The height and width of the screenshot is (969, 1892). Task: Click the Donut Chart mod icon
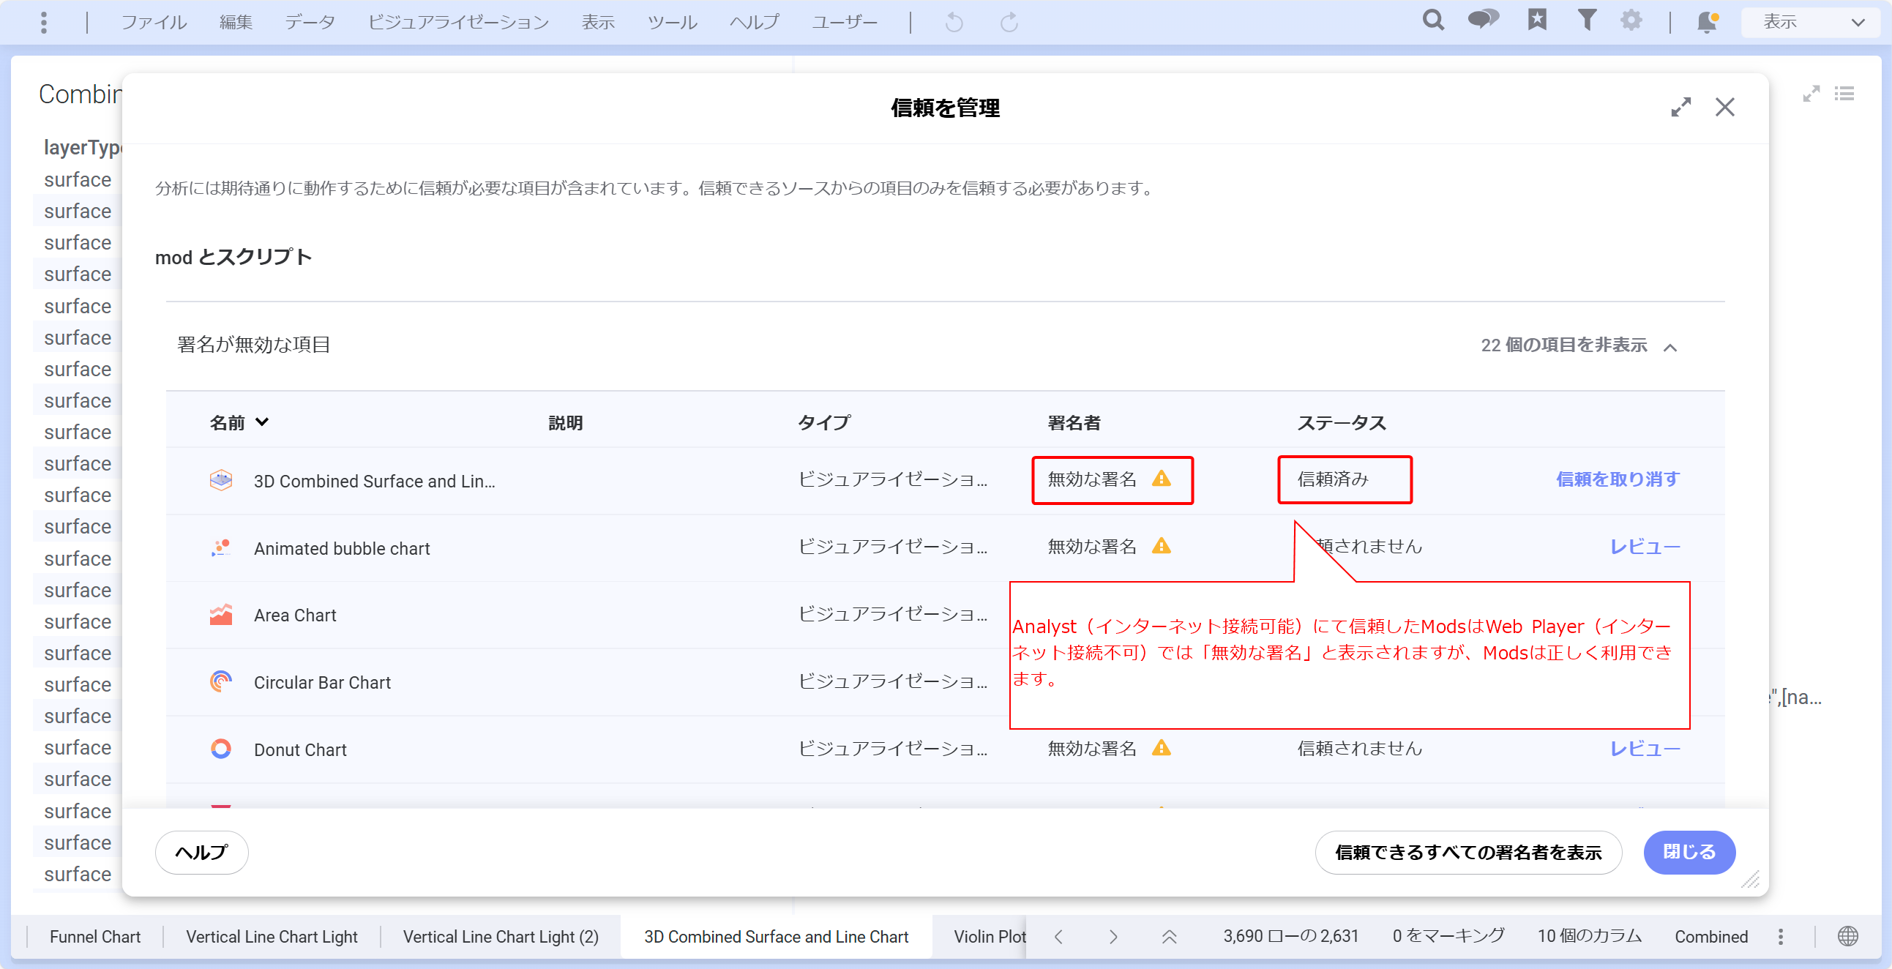[220, 749]
